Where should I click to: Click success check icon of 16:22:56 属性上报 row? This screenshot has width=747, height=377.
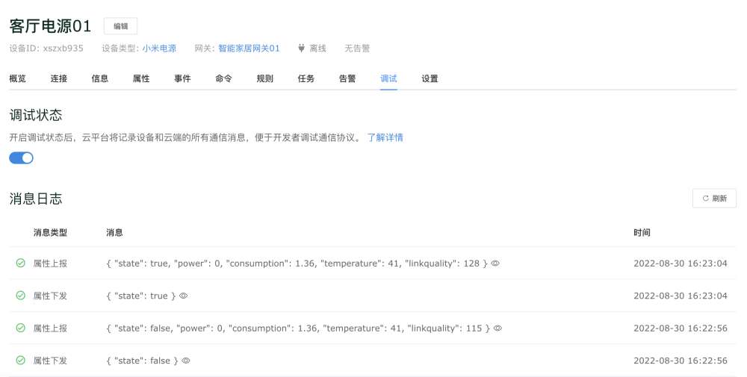20,328
